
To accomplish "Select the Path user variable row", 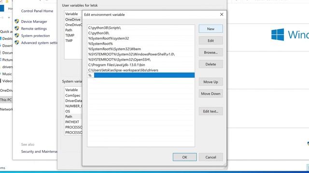I will (x=73, y=30).
